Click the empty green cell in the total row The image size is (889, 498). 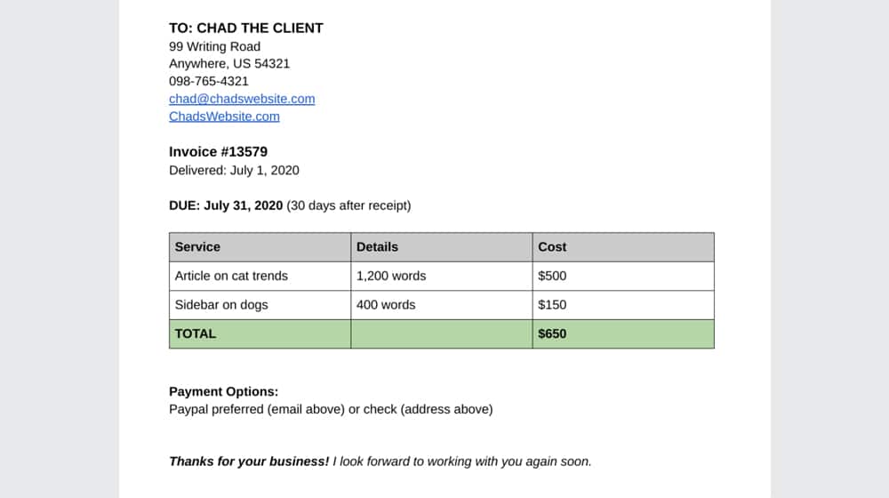(442, 334)
